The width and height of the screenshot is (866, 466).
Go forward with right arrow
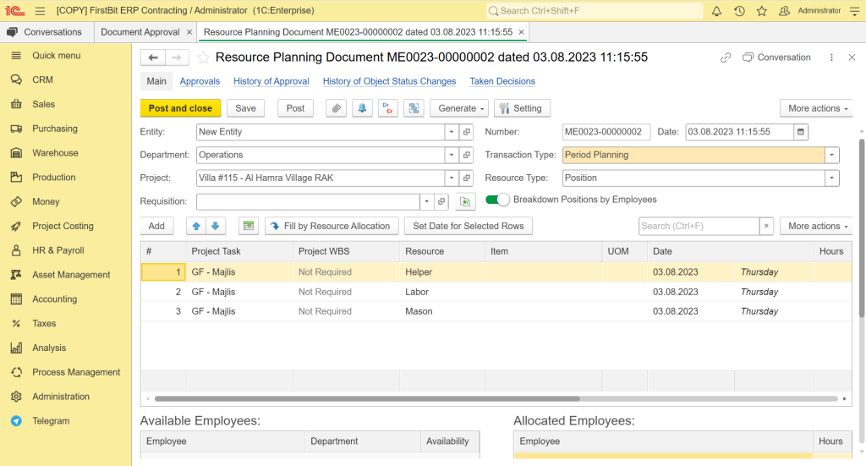177,58
